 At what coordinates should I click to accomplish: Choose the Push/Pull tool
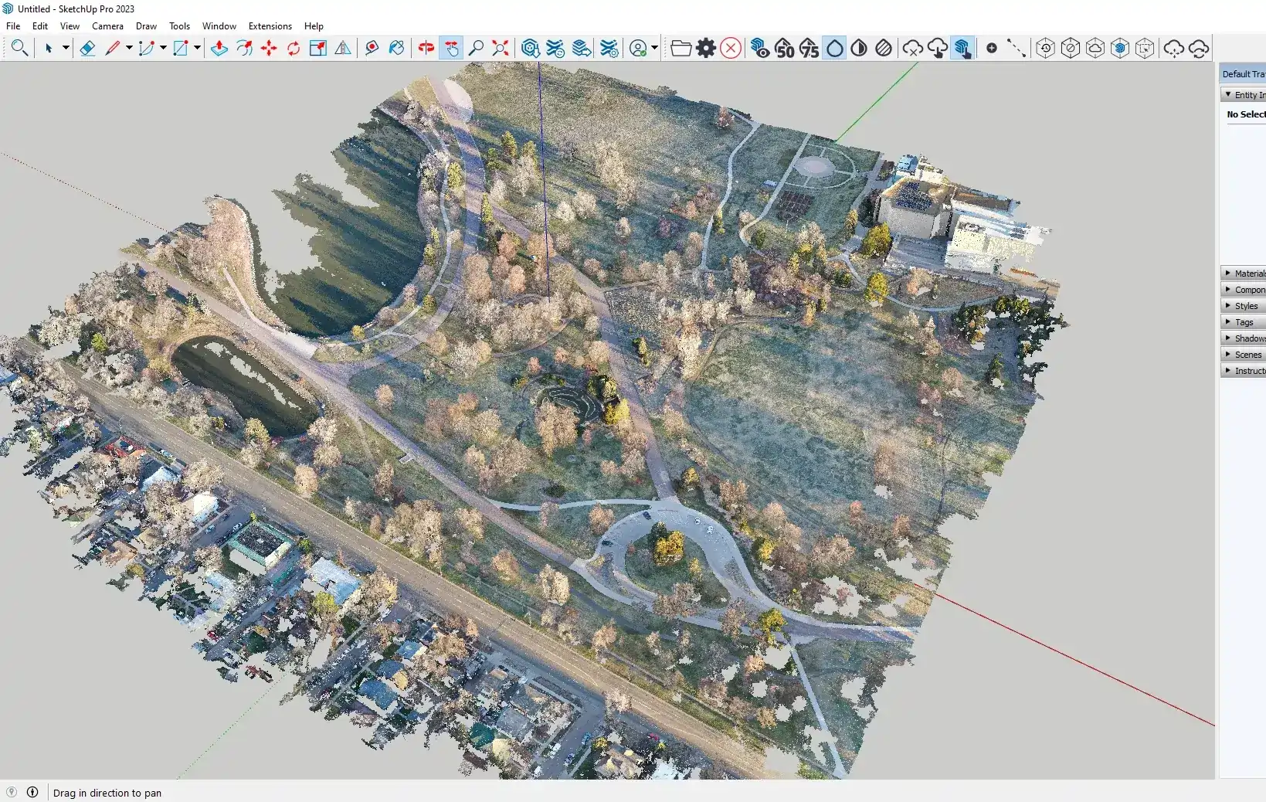pyautogui.click(x=219, y=48)
